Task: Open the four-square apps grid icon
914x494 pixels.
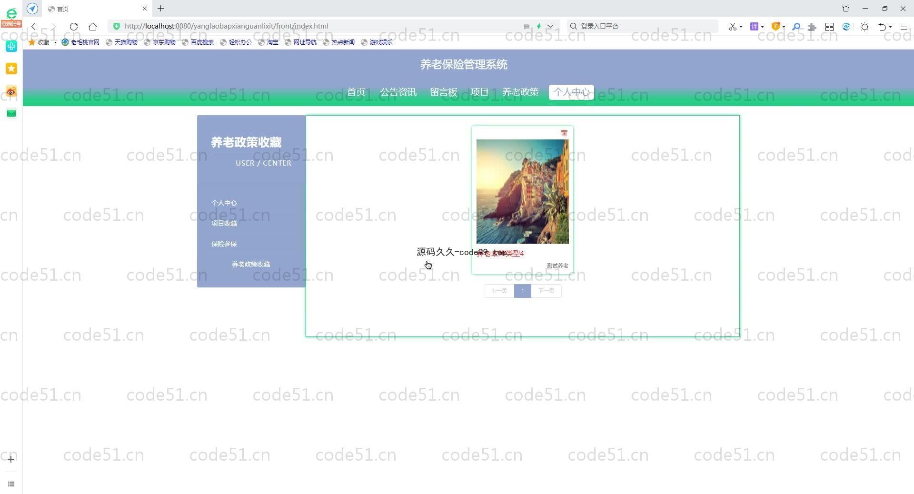Action: [x=829, y=27]
